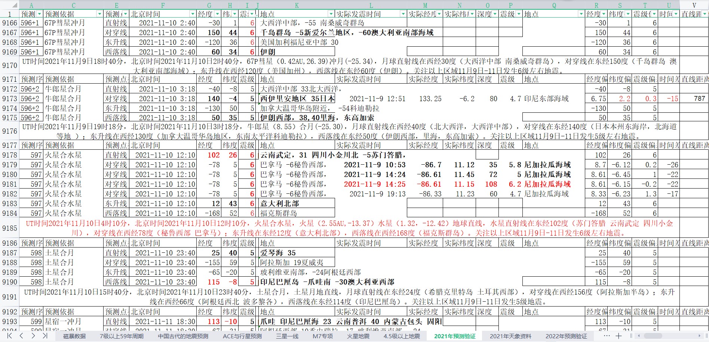Select cell 西伊里安地区 35日本
The image size is (709, 342).
(297, 99)
